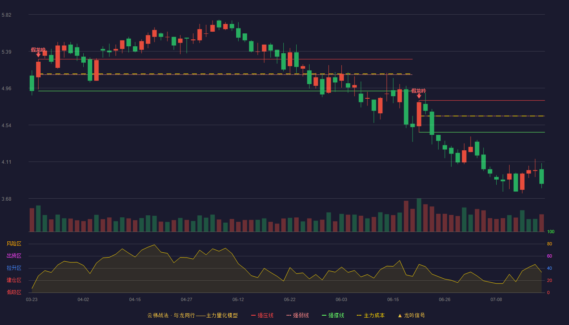Toggle the 强撑线 legend entry

tap(333, 315)
